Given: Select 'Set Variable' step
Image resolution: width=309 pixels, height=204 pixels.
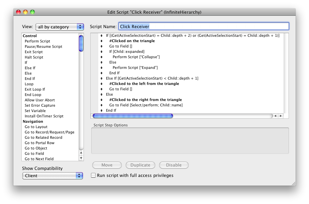Looking at the screenshot, I should pos(35,111).
